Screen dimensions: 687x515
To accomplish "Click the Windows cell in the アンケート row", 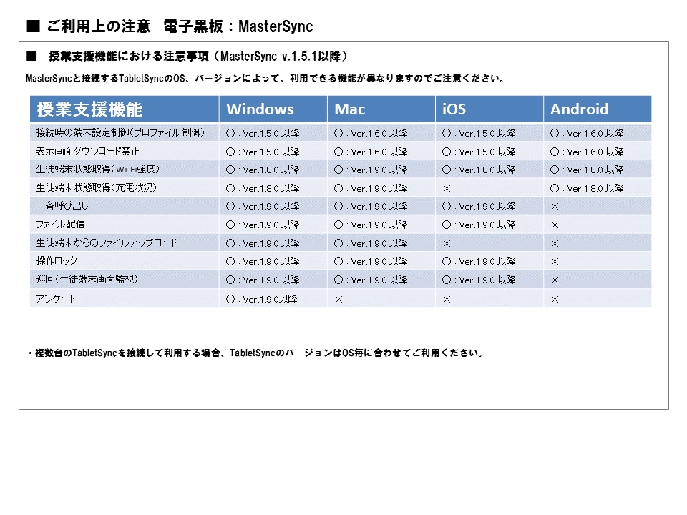I will click(262, 299).
